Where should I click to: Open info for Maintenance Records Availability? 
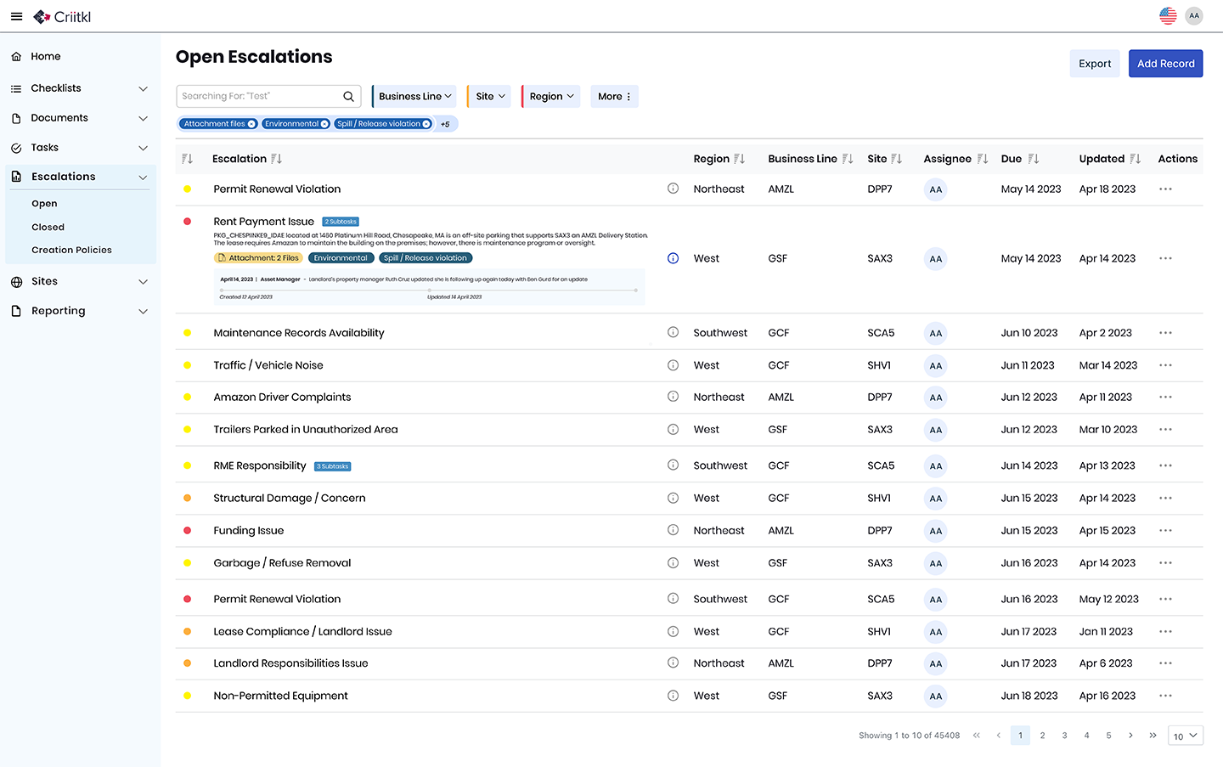click(x=673, y=332)
